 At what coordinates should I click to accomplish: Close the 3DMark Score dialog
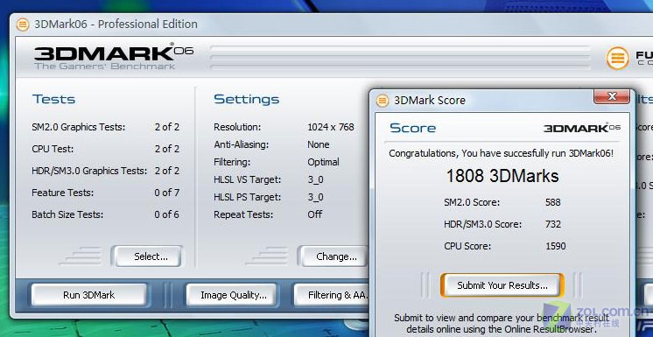point(611,96)
